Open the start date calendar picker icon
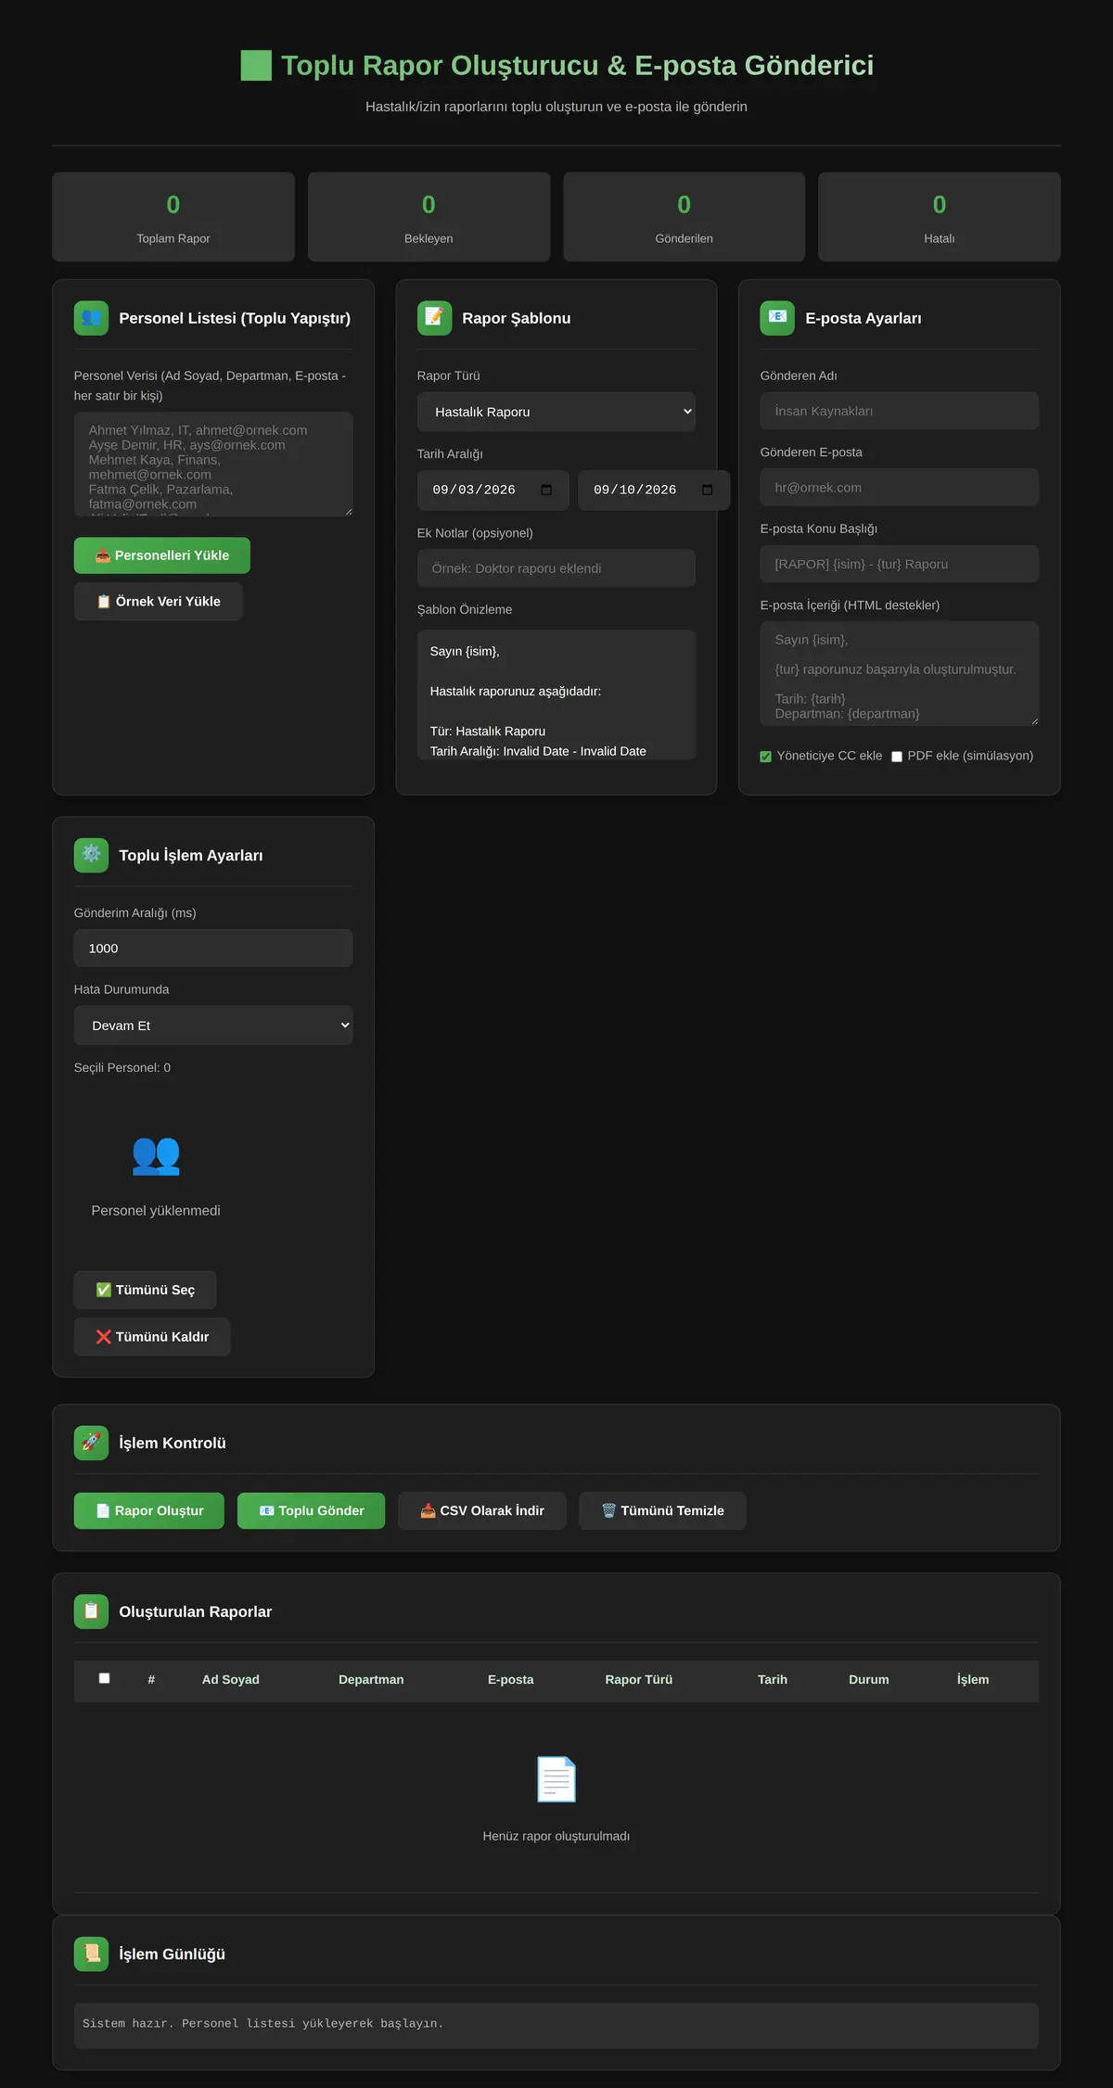The width and height of the screenshot is (1113, 2088). point(546,490)
